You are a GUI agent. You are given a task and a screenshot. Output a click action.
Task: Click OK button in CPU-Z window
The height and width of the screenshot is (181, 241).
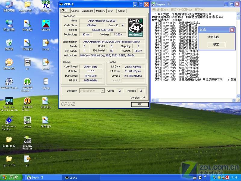click(140, 104)
